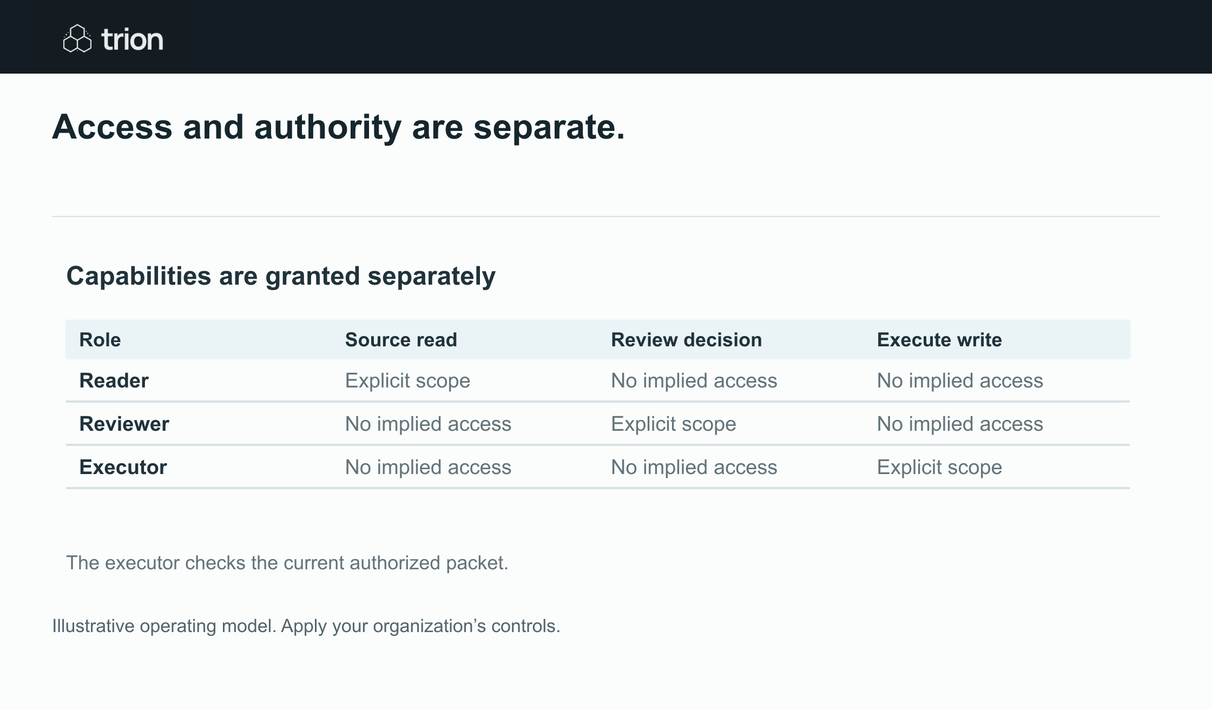The height and width of the screenshot is (710, 1212).
Task: Click Reader's 'No implied access' Execute write cell
Action: pyautogui.click(x=960, y=381)
